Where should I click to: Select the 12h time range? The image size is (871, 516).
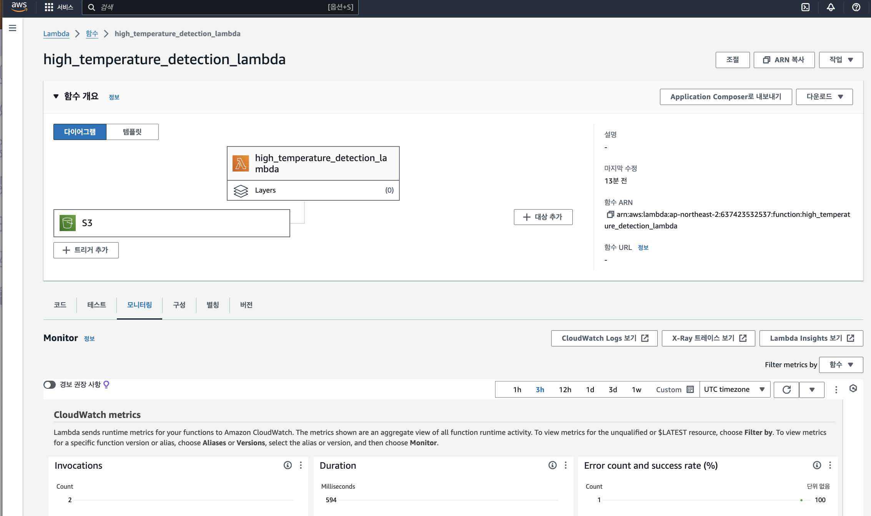click(565, 390)
